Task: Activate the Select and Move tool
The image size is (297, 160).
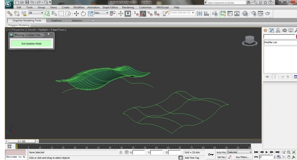Action: click(76, 14)
